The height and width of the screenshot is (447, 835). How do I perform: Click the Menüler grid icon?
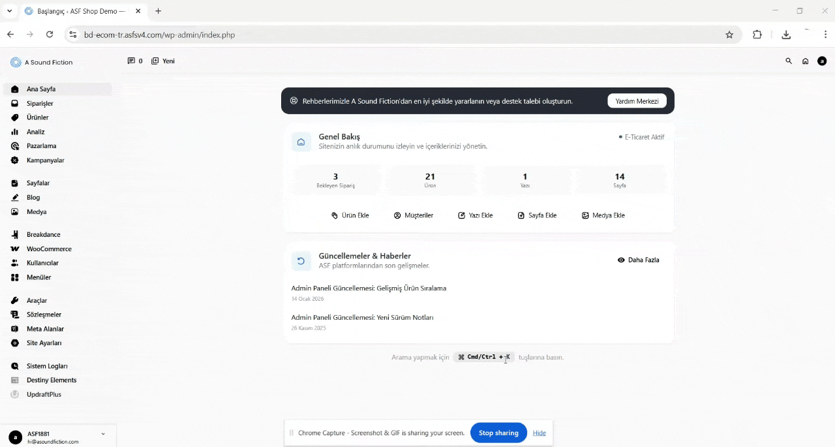14,277
